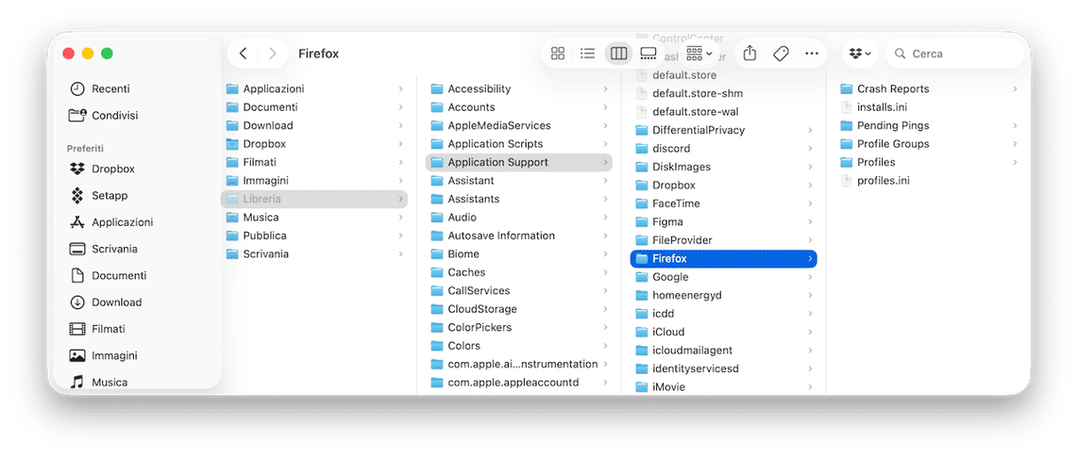This screenshot has height=457, width=1078.
Task: Select the highlighted Firefox folder
Action: pos(723,259)
